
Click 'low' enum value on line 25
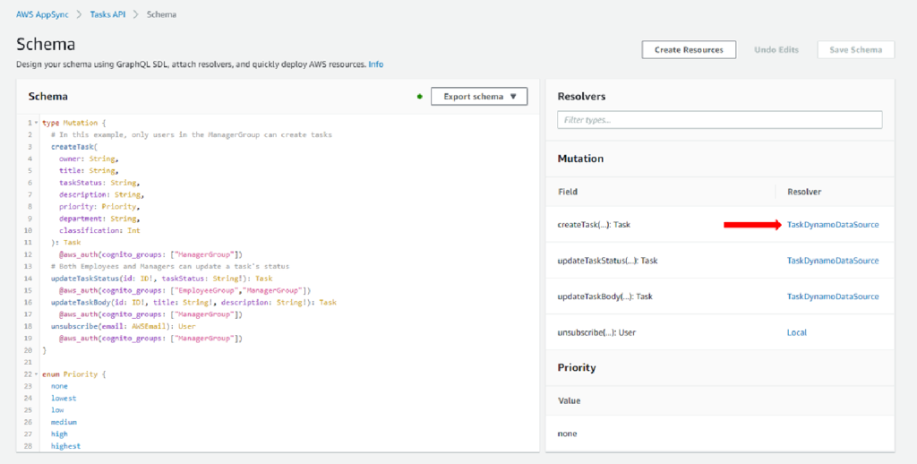(x=57, y=409)
